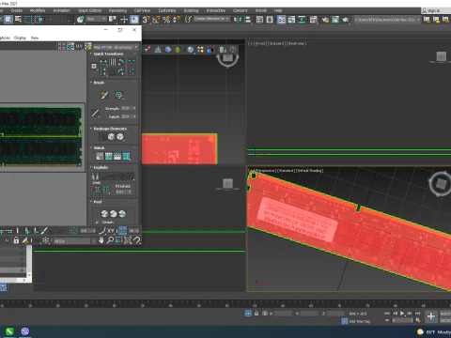Open the Scripting menu
Viewport: 451px width, 338px height.
tap(191, 10)
